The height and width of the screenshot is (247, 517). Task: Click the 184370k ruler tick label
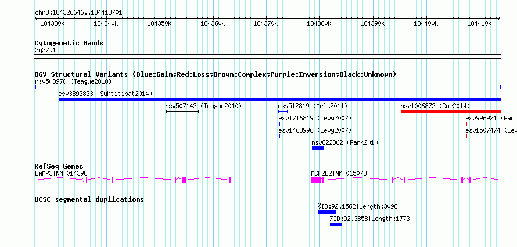point(265,24)
